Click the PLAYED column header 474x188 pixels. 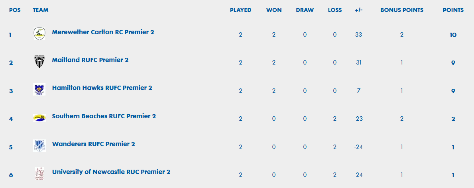click(241, 10)
